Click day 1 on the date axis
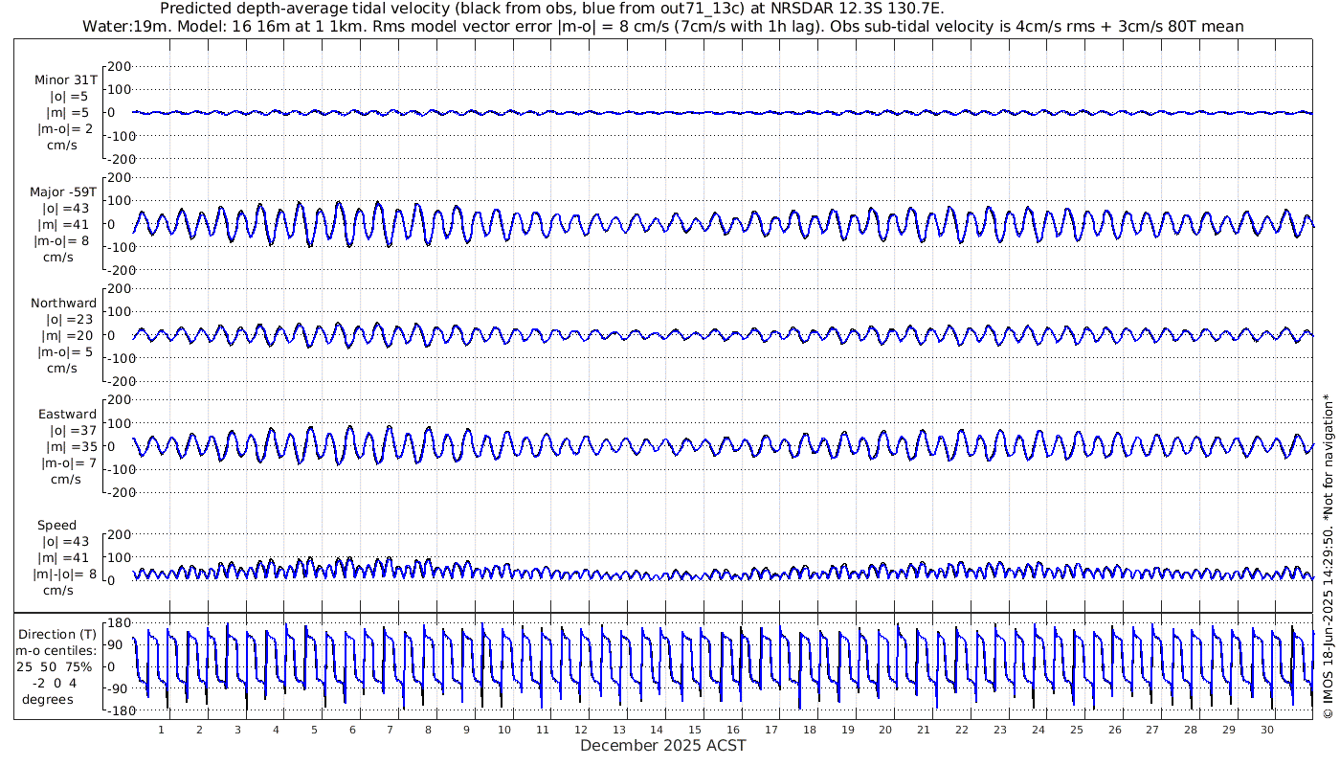Image resolution: width=1340 pixels, height=766 pixels. point(161,730)
